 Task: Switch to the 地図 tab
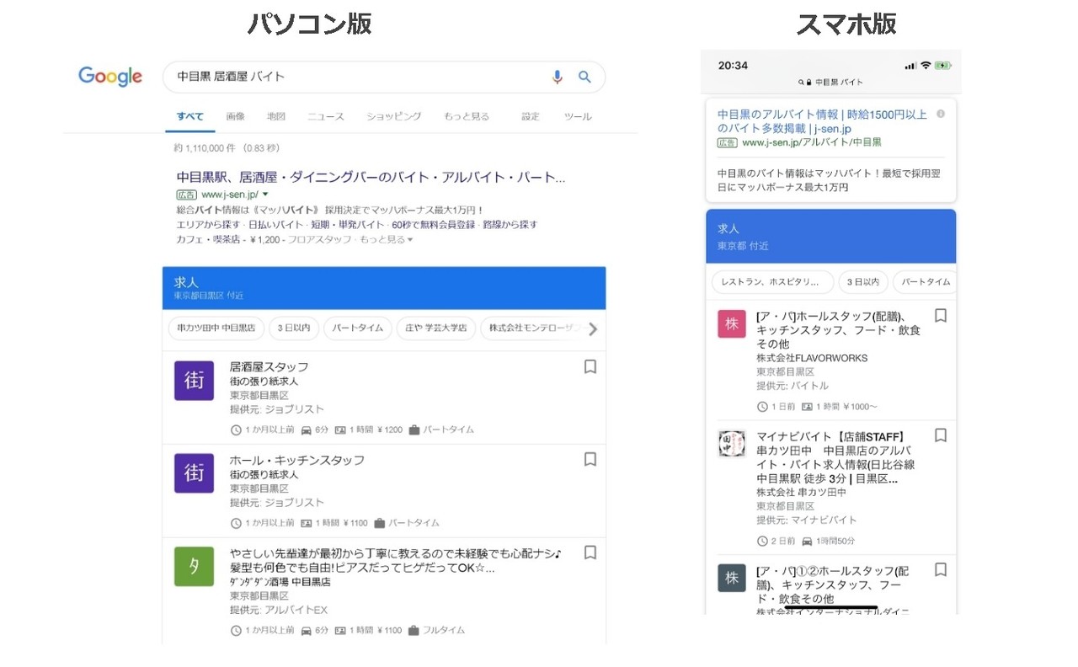[276, 116]
